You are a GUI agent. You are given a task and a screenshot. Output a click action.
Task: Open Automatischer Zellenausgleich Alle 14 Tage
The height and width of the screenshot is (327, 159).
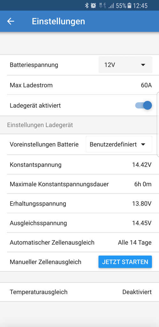click(79, 242)
